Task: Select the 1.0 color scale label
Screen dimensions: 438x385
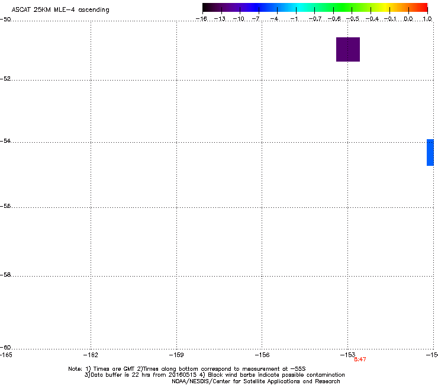Action: tap(427, 19)
